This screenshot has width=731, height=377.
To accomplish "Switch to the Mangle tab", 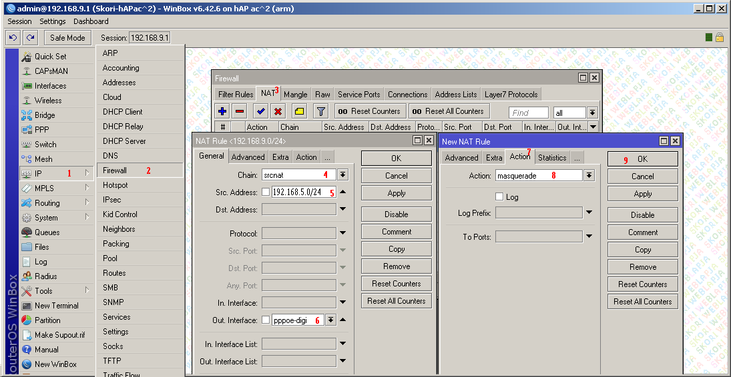I will [x=296, y=95].
